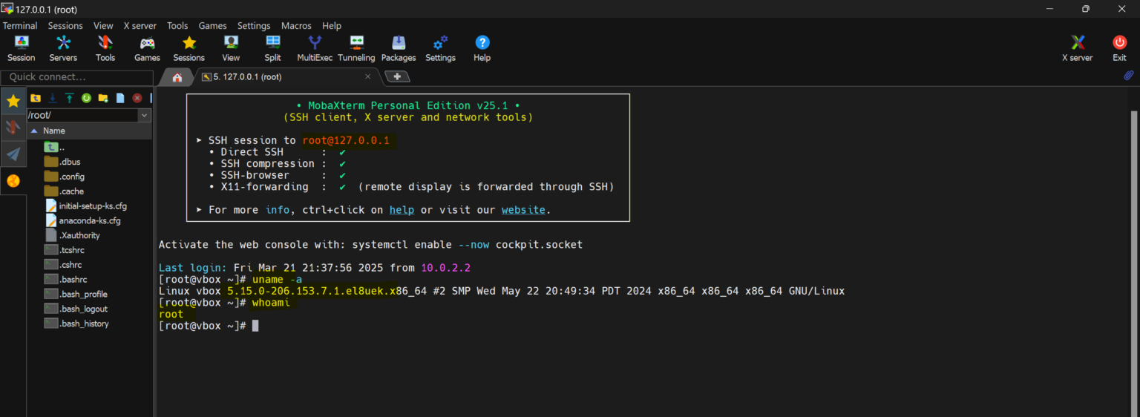Sort files by the Name column header
The height and width of the screenshot is (417, 1140).
point(54,131)
